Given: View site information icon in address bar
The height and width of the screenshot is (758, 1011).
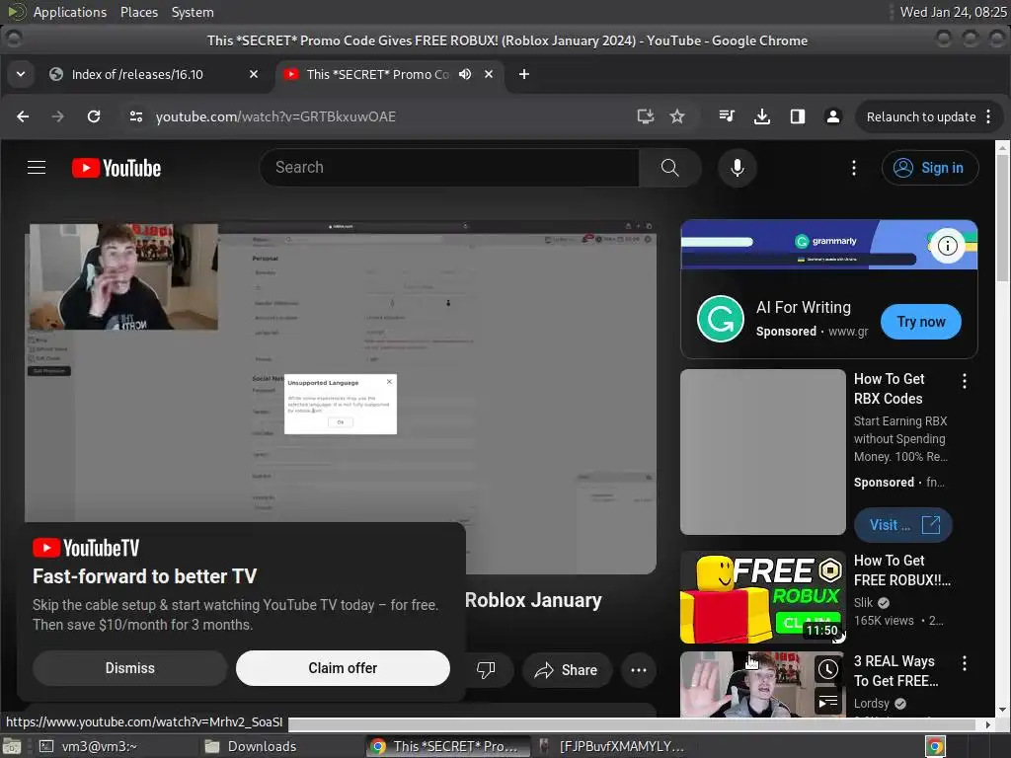Looking at the screenshot, I should tap(136, 116).
